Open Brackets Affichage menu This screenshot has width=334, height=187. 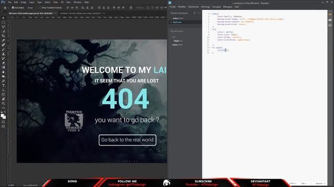click(206, 7)
